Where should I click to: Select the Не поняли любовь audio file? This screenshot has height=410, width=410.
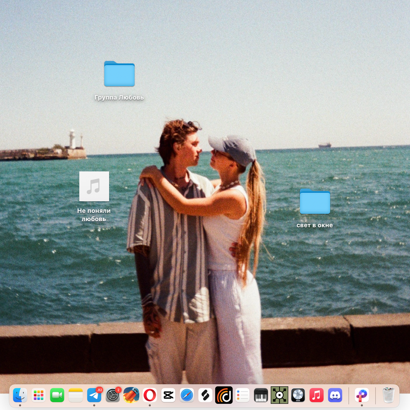pos(94,187)
